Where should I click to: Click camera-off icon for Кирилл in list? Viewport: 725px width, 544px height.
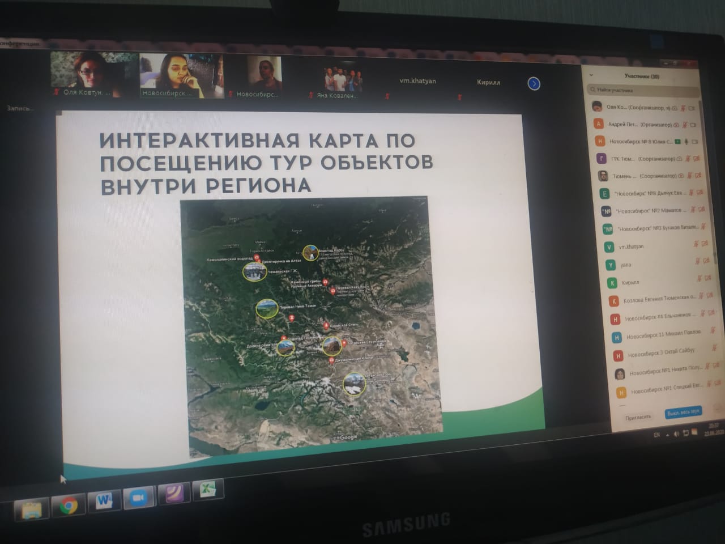click(709, 278)
